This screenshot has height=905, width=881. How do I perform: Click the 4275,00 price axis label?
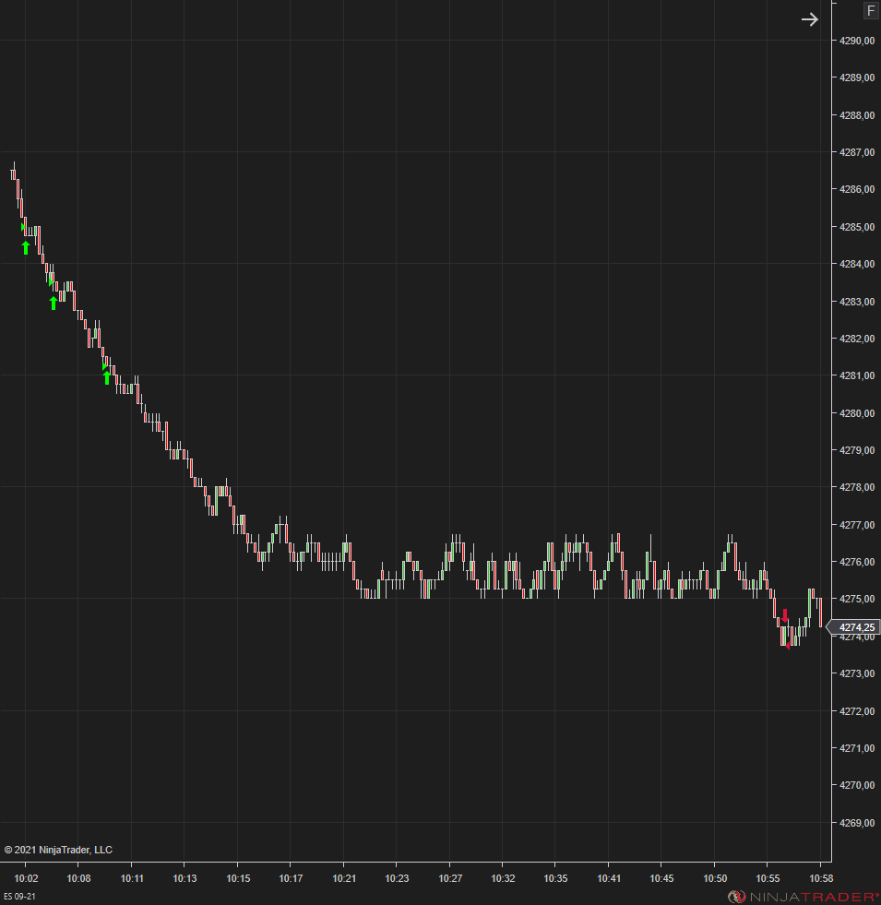click(857, 599)
